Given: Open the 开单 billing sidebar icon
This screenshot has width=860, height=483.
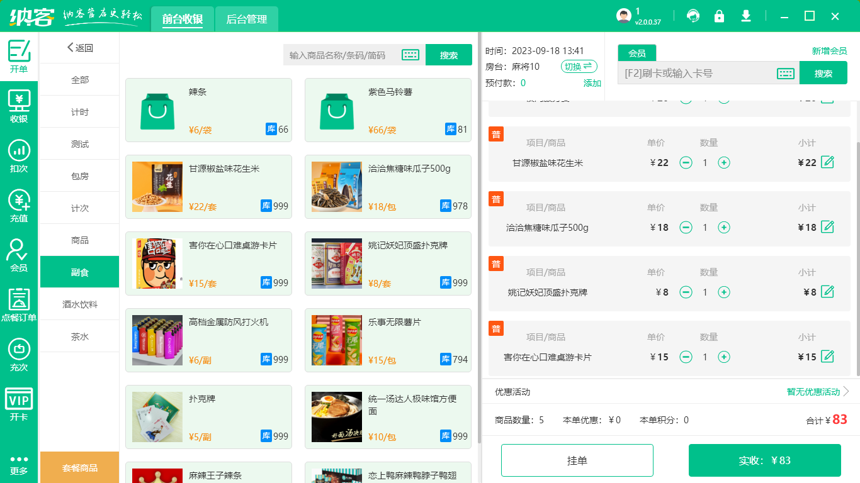Looking at the screenshot, I should 19,57.
